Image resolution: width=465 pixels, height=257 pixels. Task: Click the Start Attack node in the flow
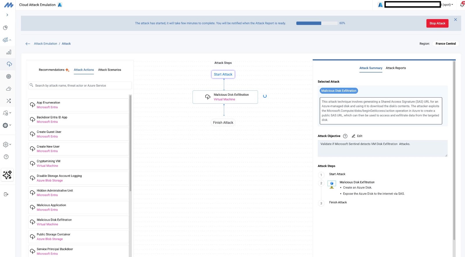(x=223, y=74)
